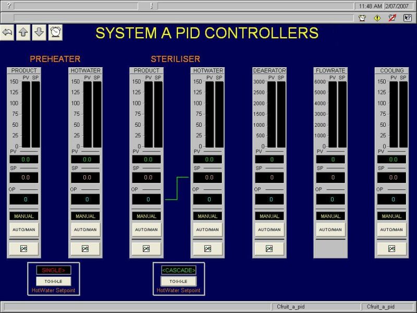Open the alarm bell icon in top-right toolbar

point(362,18)
